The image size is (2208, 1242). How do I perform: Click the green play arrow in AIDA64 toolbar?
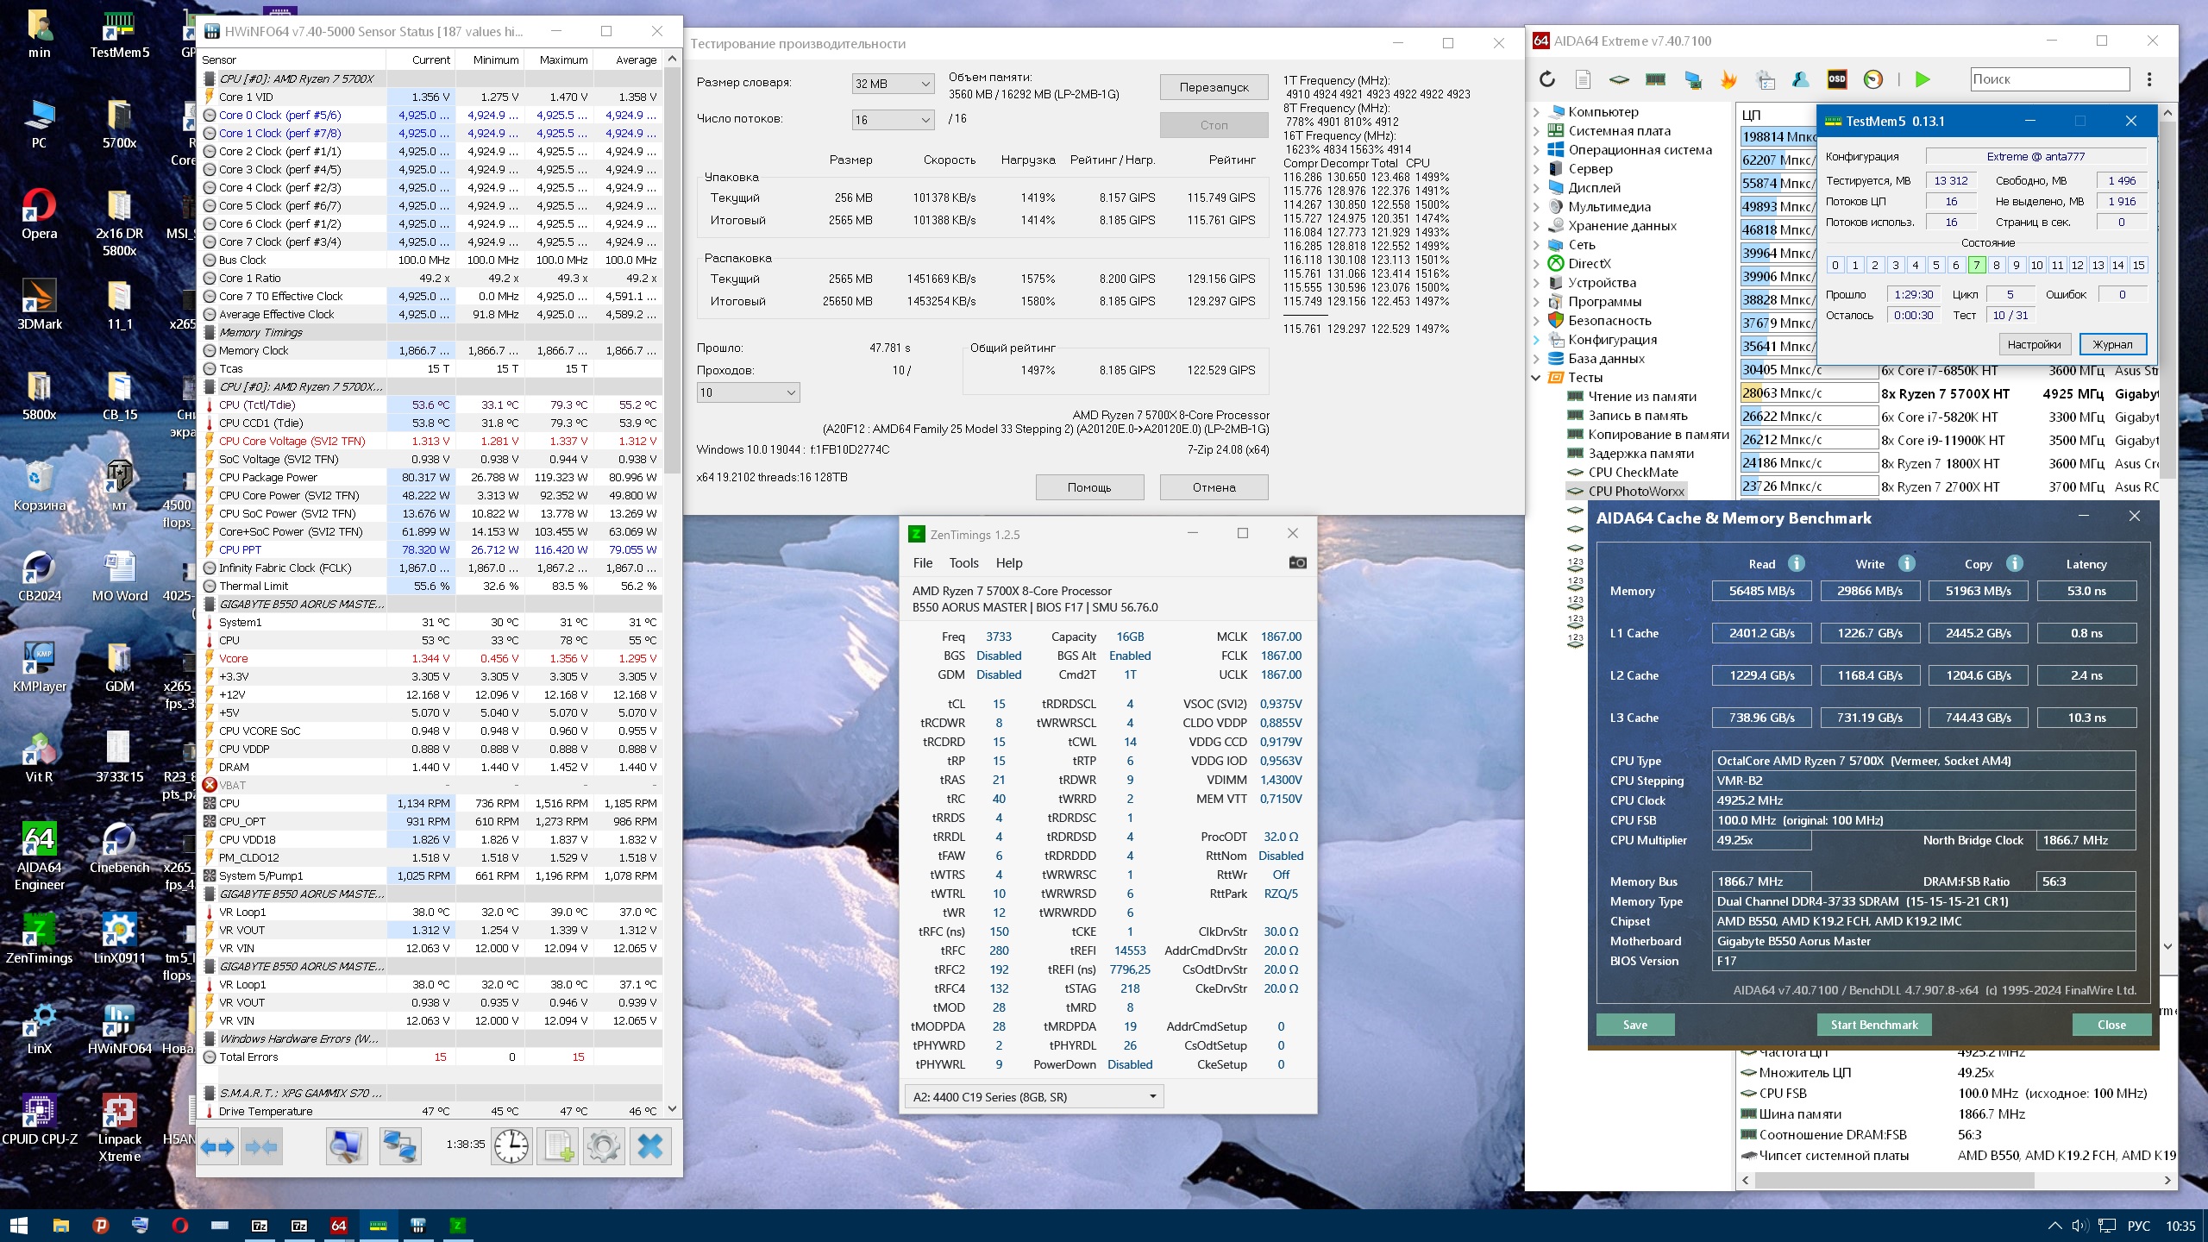(x=1923, y=79)
